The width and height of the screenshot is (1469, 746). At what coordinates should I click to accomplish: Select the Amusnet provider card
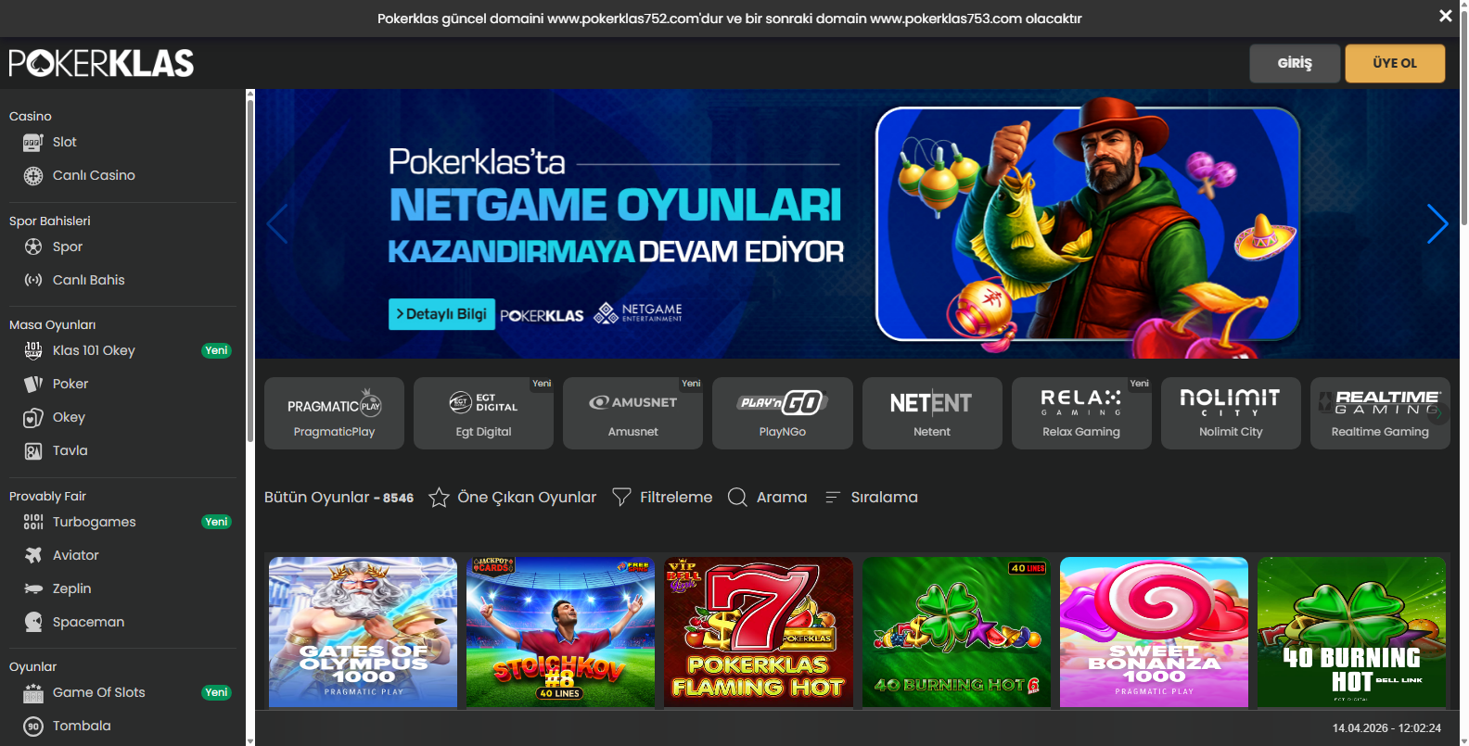click(632, 413)
